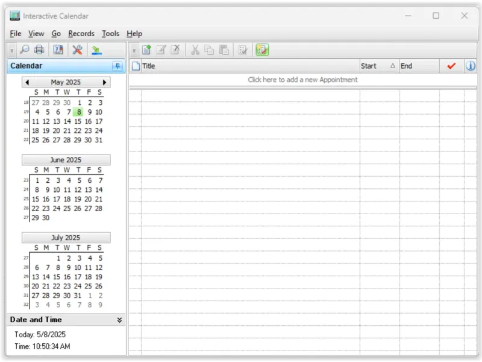Open the Go menu
The height and width of the screenshot is (362, 482).
56,34
